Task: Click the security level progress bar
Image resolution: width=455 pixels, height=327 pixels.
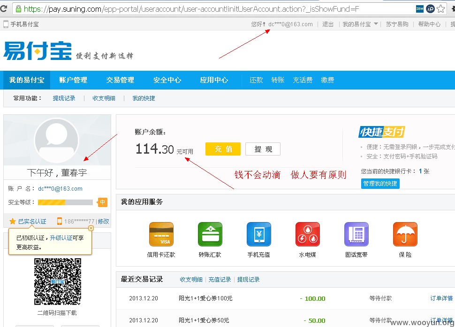Action: click(x=65, y=202)
